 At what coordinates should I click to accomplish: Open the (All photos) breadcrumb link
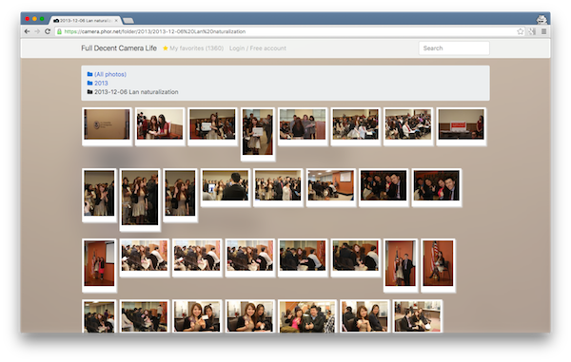pyautogui.click(x=110, y=74)
